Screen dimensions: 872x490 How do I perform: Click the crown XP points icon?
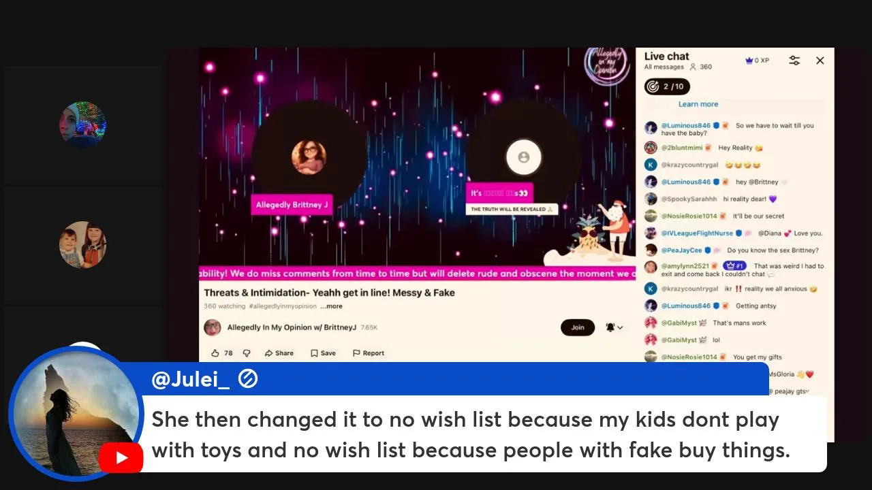coord(749,61)
